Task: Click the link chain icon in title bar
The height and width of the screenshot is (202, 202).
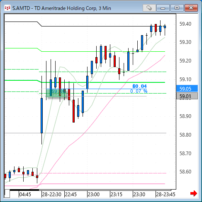Action: [x=149, y=8]
